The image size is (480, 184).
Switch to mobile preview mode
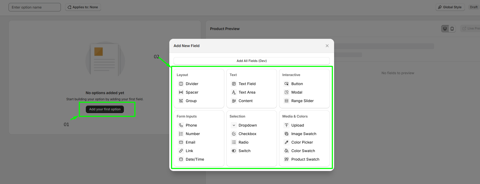click(x=452, y=29)
